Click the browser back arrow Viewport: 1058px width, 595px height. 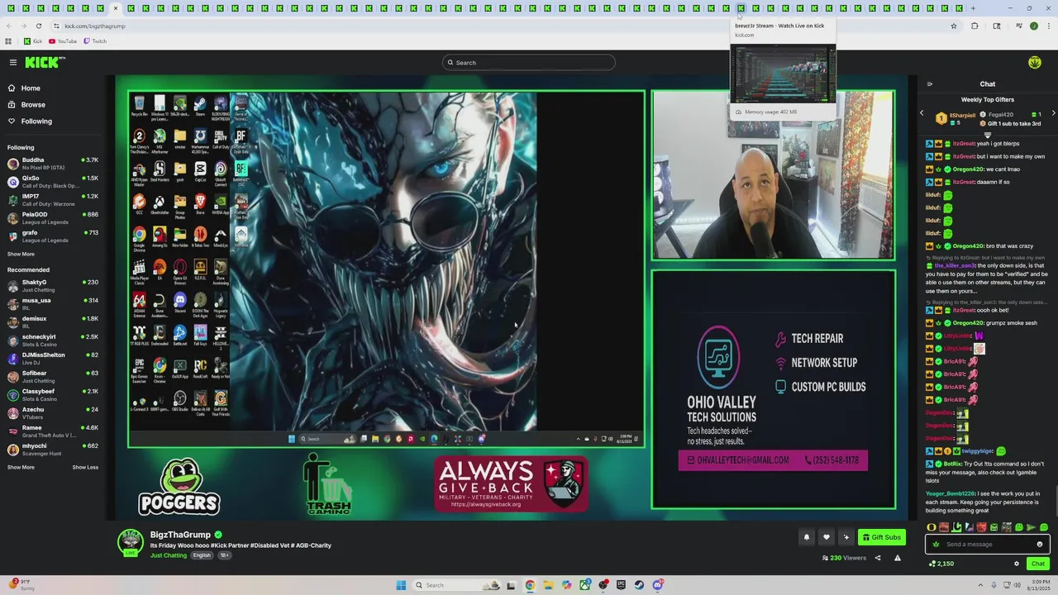pos(9,26)
